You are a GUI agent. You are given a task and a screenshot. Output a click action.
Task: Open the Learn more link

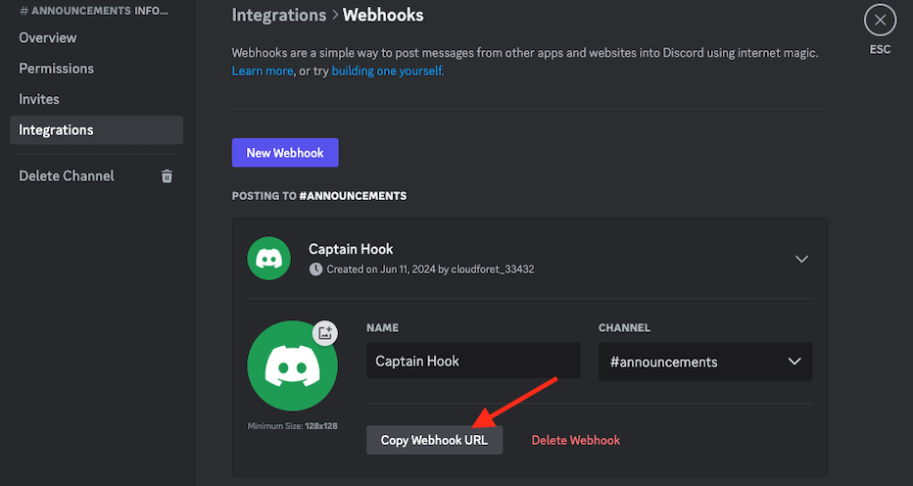click(262, 72)
